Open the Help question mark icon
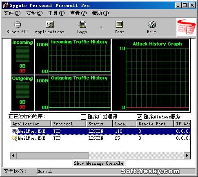 tap(152, 25)
